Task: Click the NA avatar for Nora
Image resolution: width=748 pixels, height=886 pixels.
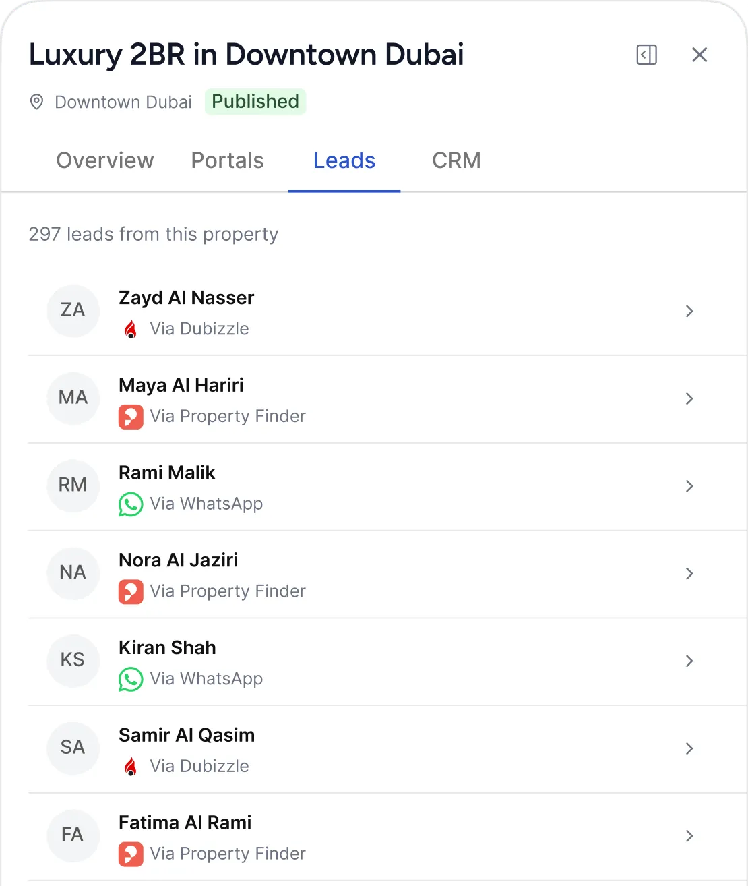Action: (x=73, y=573)
